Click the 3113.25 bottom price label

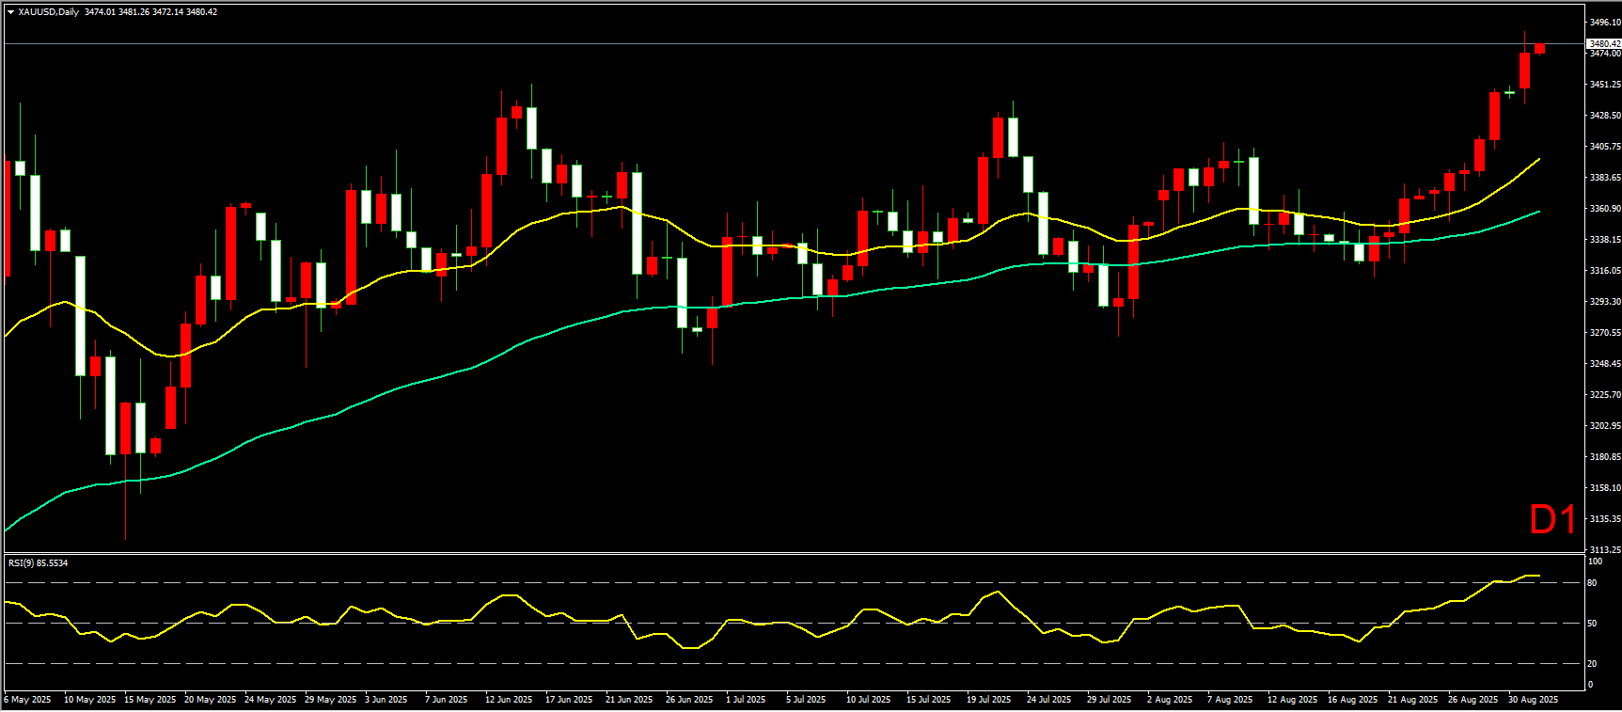pyautogui.click(x=1604, y=549)
